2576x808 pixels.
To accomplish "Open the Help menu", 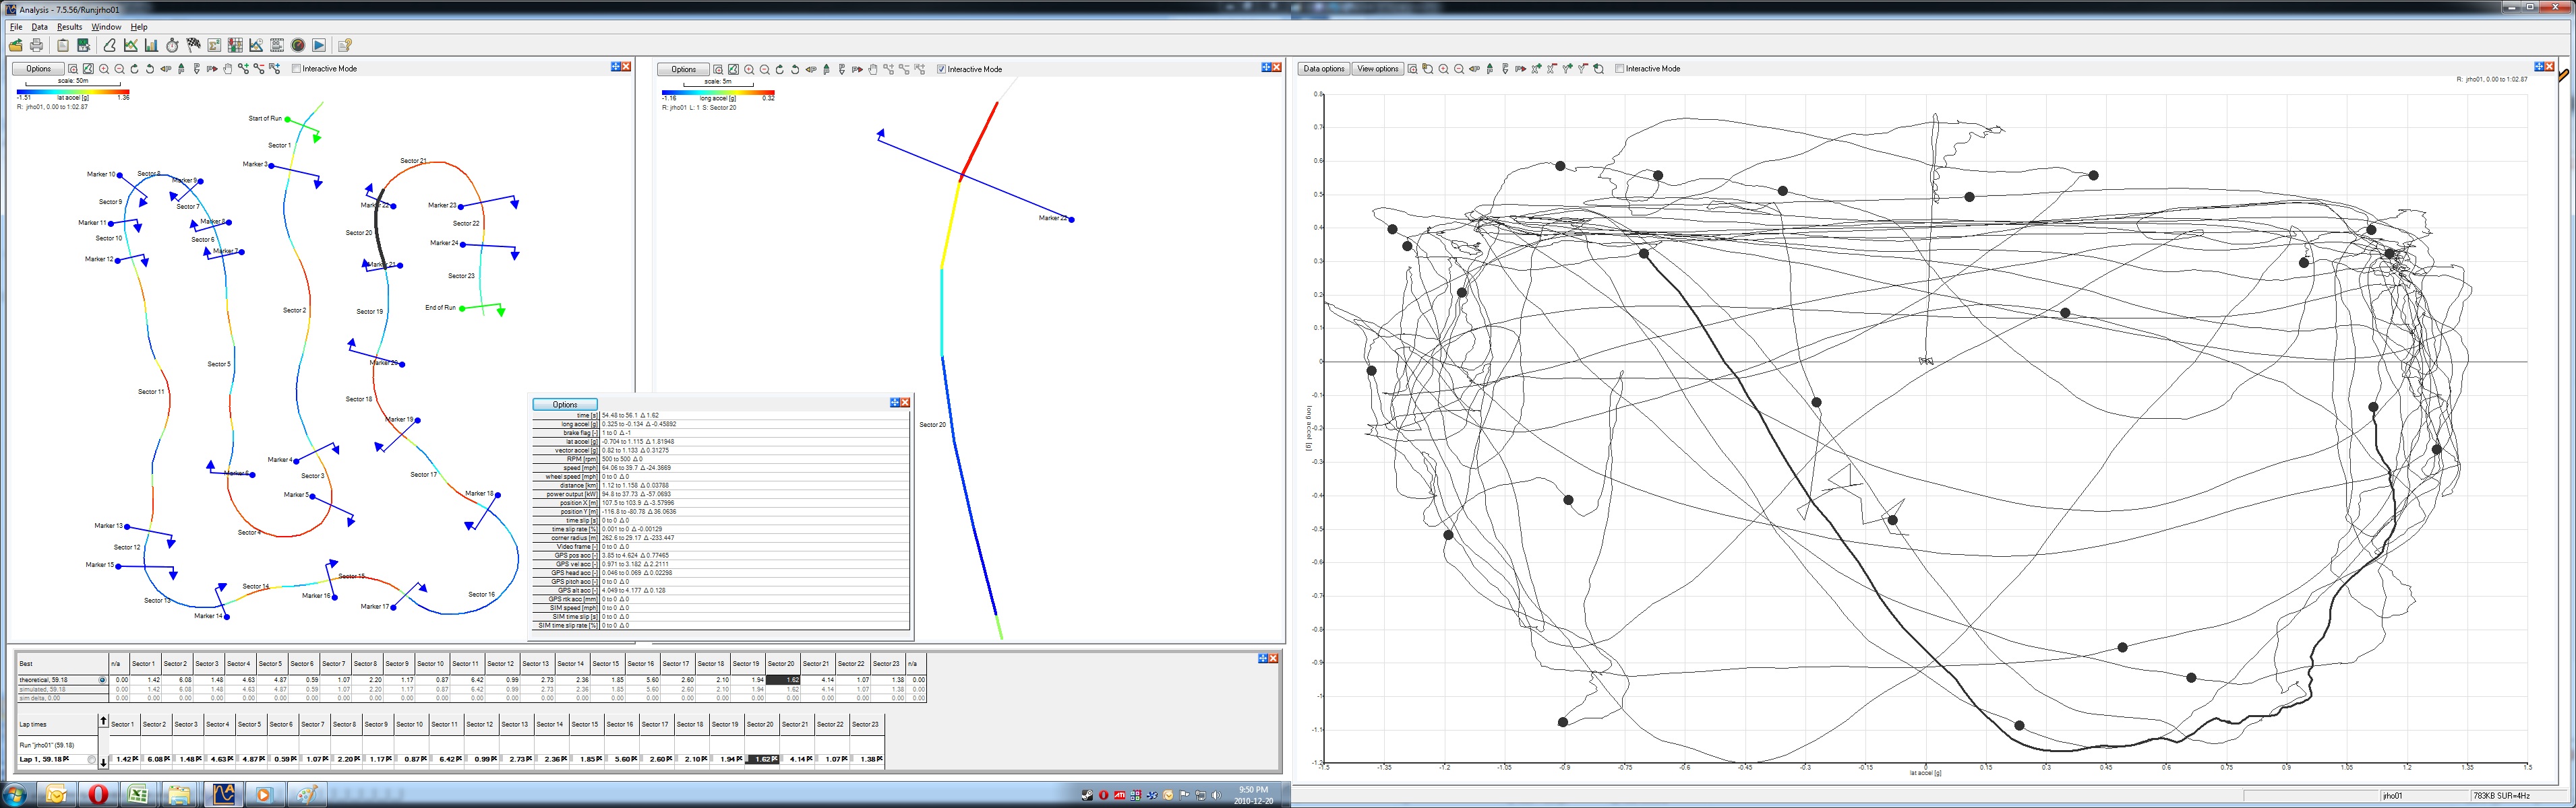I will [x=139, y=27].
